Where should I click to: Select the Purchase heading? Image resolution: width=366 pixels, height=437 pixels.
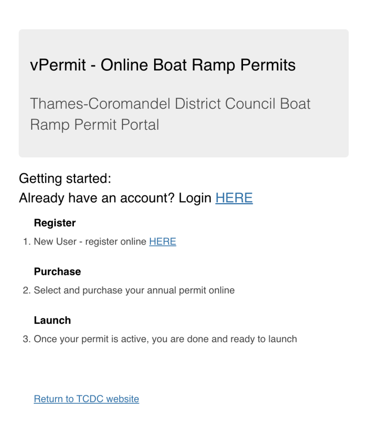click(58, 271)
